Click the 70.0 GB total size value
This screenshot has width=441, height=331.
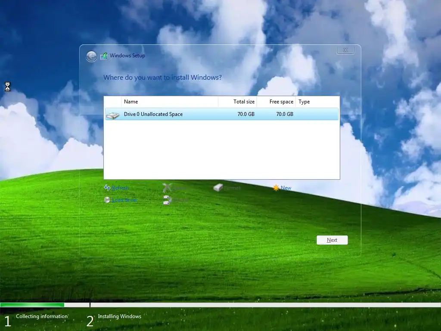pyautogui.click(x=246, y=114)
